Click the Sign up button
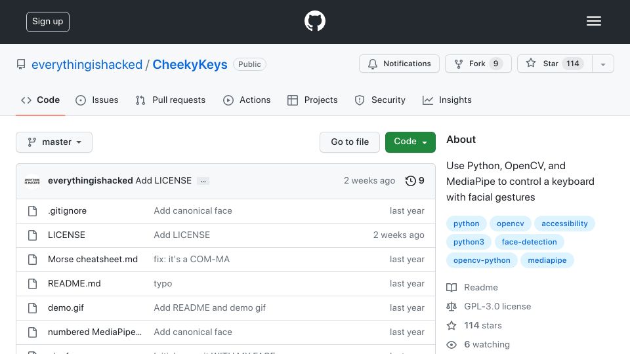The image size is (630, 354). pyautogui.click(x=48, y=22)
